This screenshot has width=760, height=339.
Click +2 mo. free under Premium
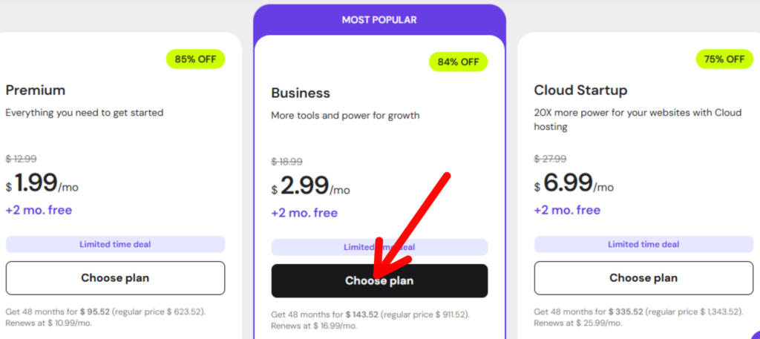[39, 210]
